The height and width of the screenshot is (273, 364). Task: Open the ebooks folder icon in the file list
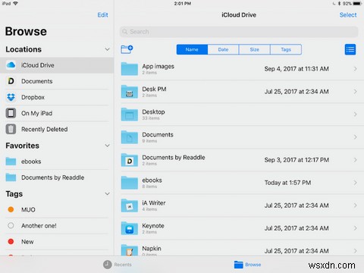click(x=130, y=183)
